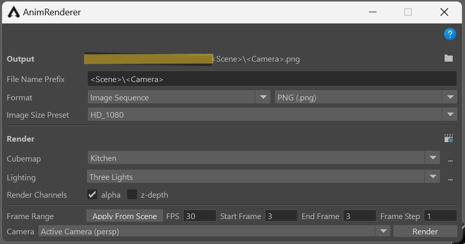
Task: Click the output folder browse icon
Action: [449, 59]
